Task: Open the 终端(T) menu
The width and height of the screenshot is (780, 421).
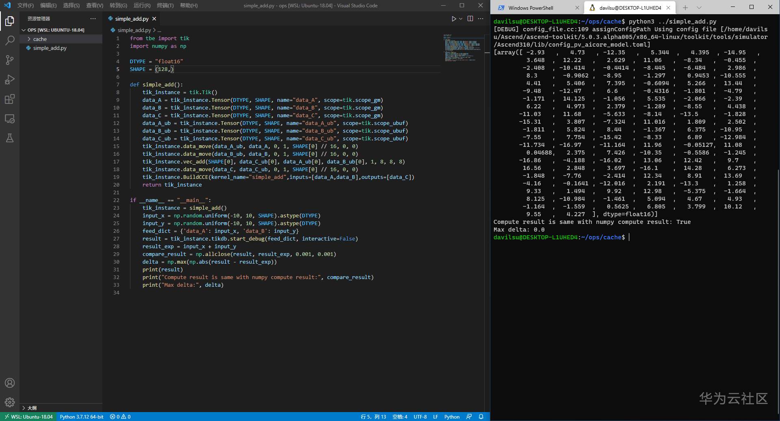Action: point(165,5)
